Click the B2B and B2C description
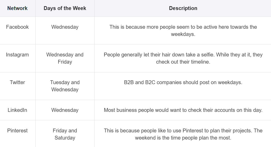This screenshot has width=271, height=147. (183, 82)
